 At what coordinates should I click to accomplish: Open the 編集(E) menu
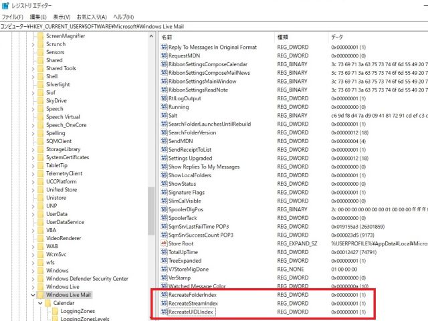38,17
